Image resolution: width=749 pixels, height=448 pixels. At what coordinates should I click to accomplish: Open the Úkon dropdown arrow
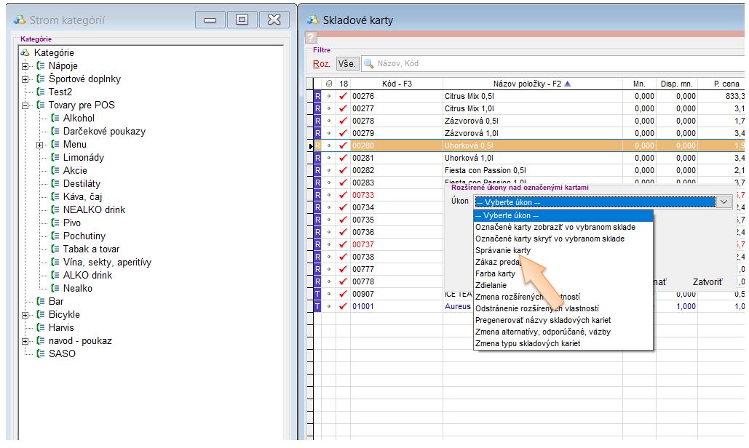(x=724, y=202)
